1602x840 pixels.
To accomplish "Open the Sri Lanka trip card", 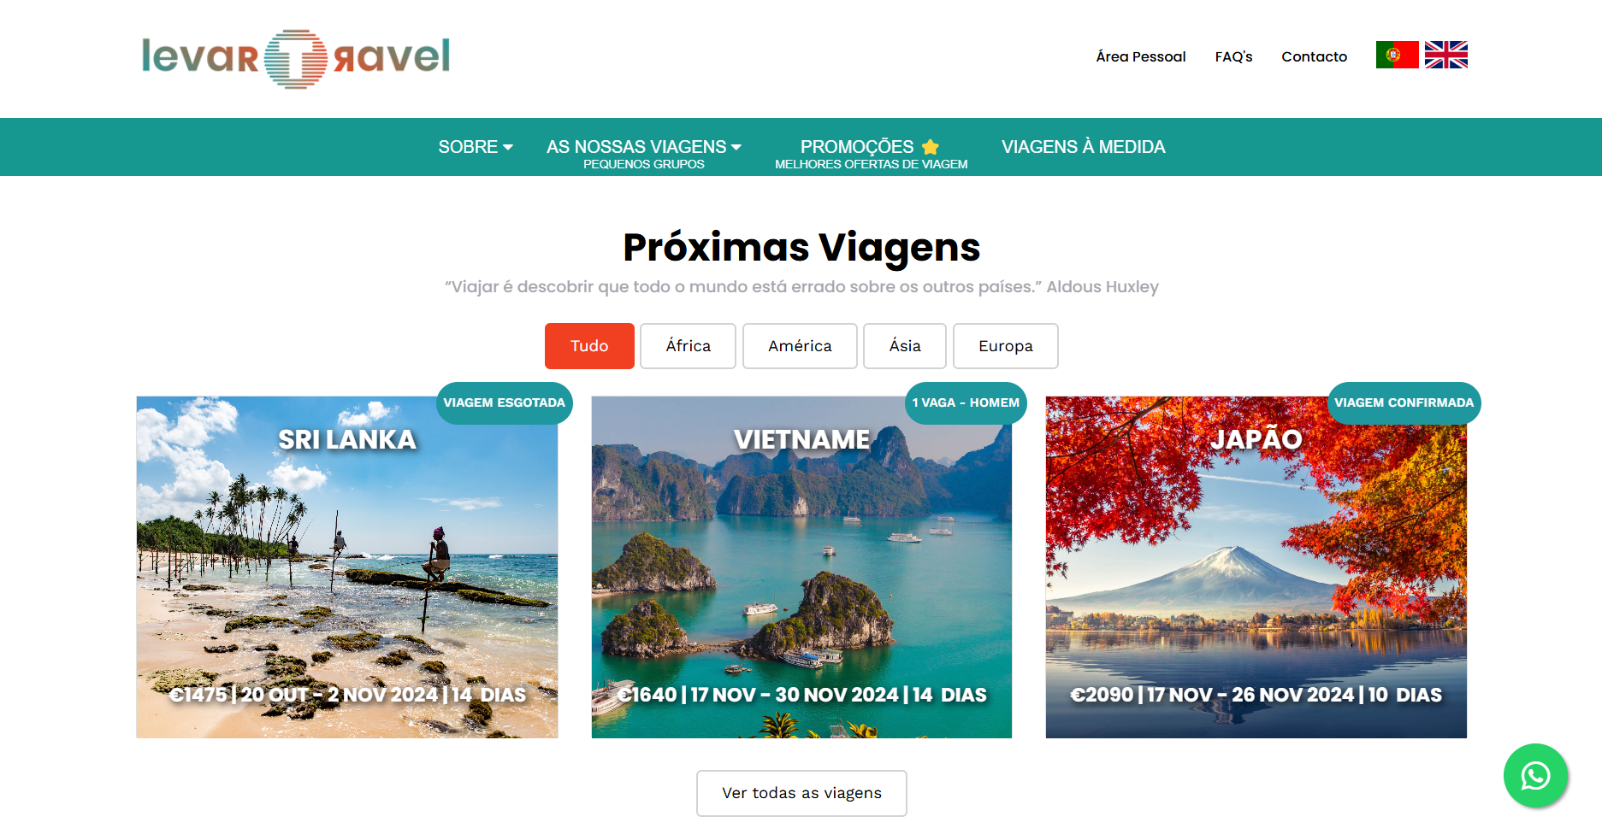I will tap(347, 567).
